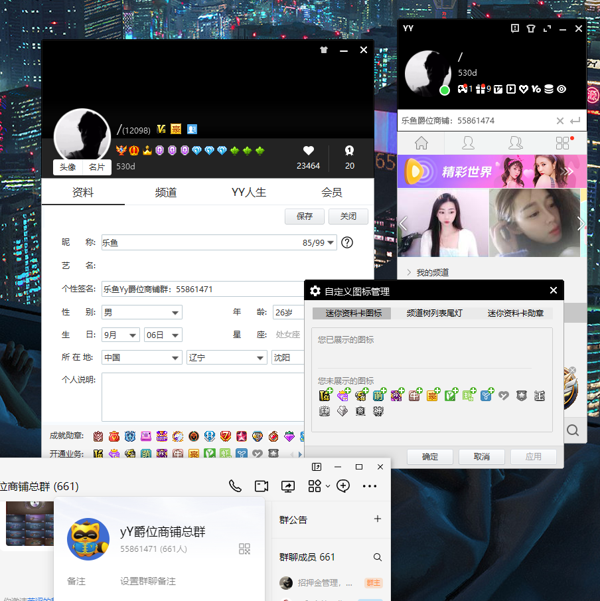
Task: Switch to the YY人生 tab
Action: pos(249,193)
